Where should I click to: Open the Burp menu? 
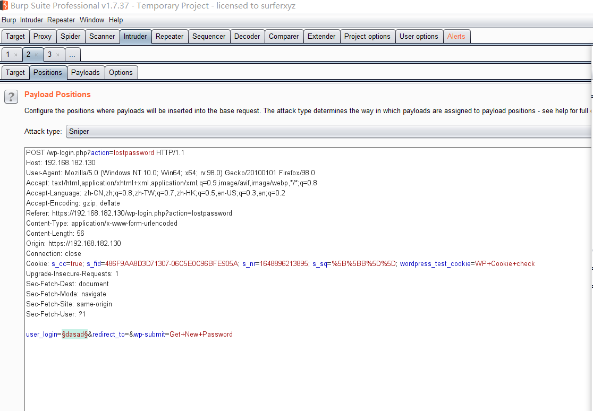click(x=9, y=20)
